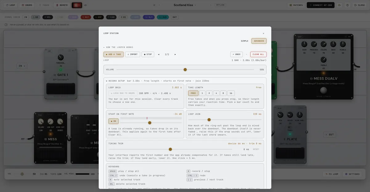The height and width of the screenshot is (192, 370).
Task: Undo the last take
Action: pos(236,54)
